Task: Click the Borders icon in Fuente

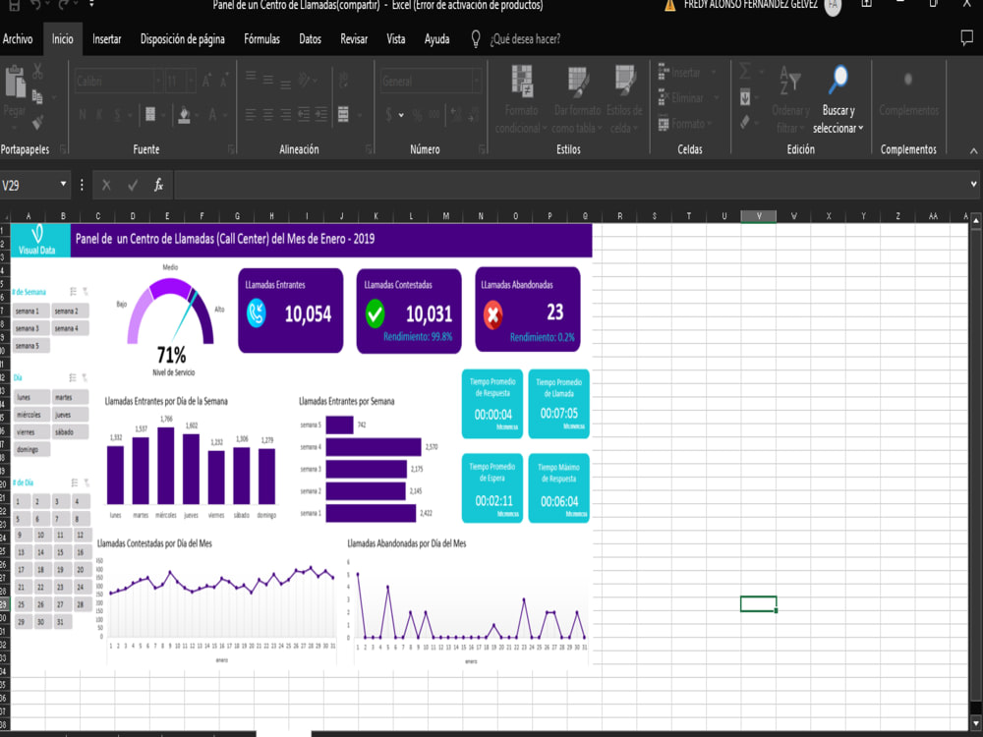Action: point(150,114)
